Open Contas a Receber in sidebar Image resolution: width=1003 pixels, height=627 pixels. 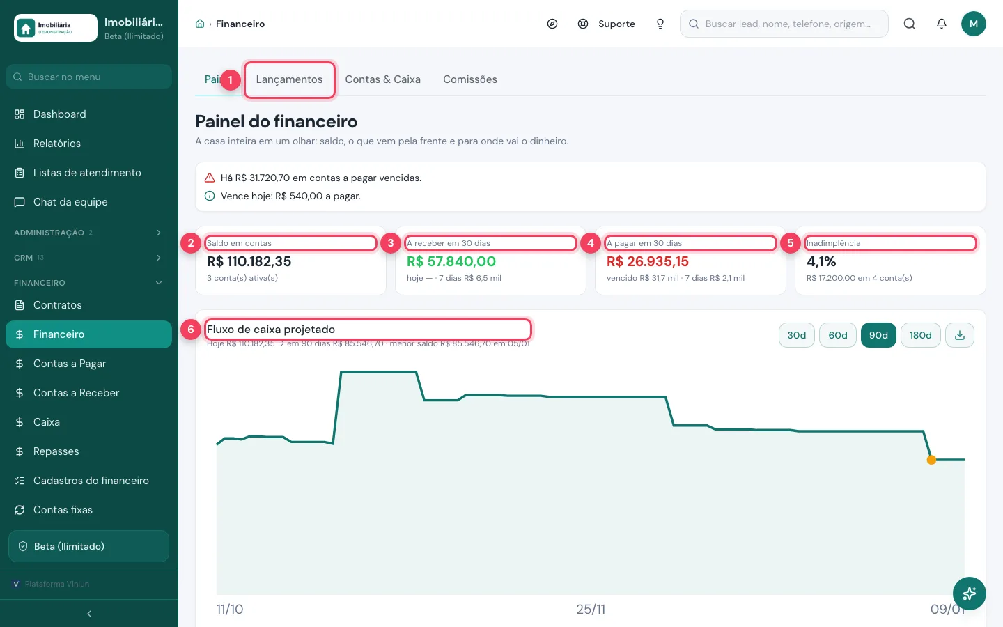[x=88, y=393]
